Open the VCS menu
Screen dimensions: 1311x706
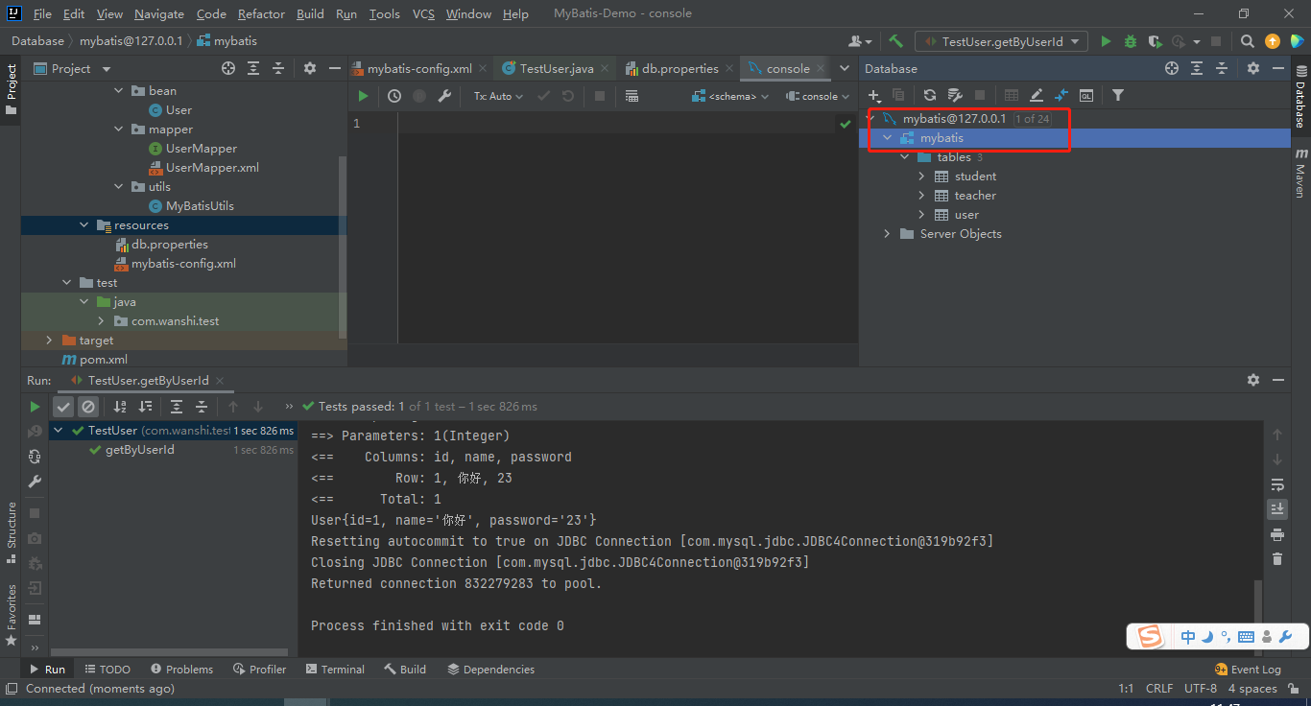click(x=423, y=13)
